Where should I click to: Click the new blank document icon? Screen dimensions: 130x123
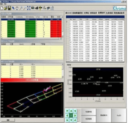pyautogui.click(x=2, y=8)
